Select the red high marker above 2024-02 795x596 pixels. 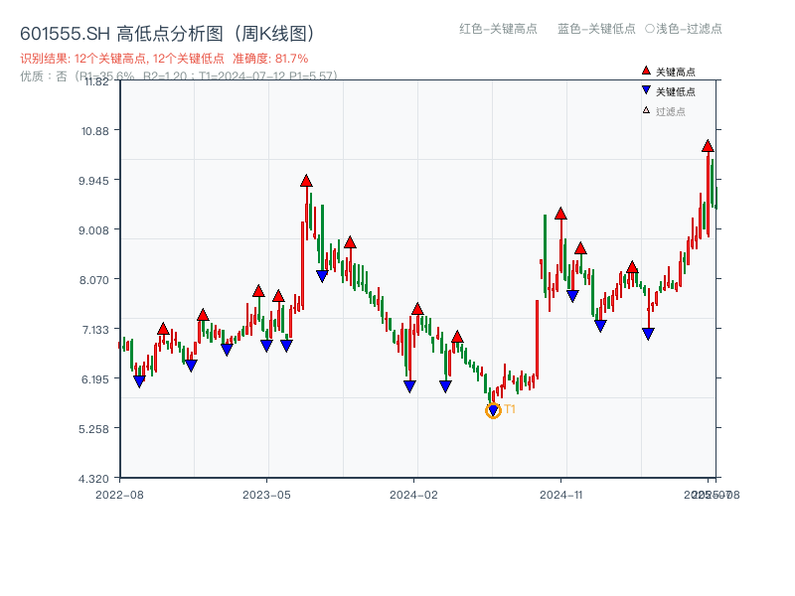tap(417, 309)
